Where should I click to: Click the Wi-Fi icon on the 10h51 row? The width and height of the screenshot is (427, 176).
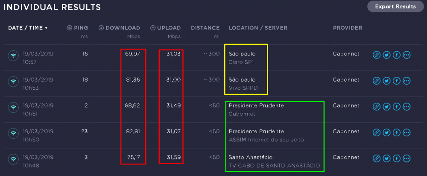[x=13, y=107]
